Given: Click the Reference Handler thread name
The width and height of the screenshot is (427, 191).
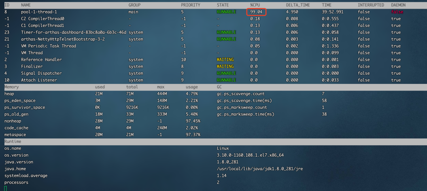Looking at the screenshot, I should [x=42, y=60].
